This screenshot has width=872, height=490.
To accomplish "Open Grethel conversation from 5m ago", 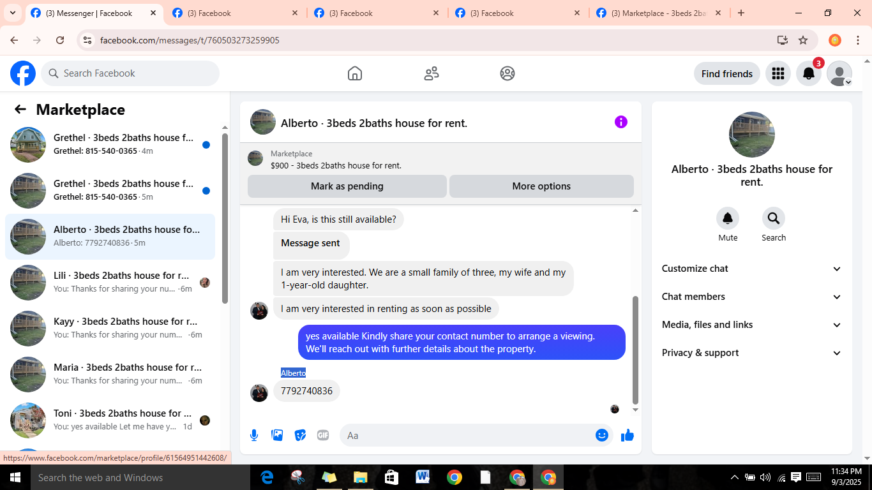I will pos(110,191).
